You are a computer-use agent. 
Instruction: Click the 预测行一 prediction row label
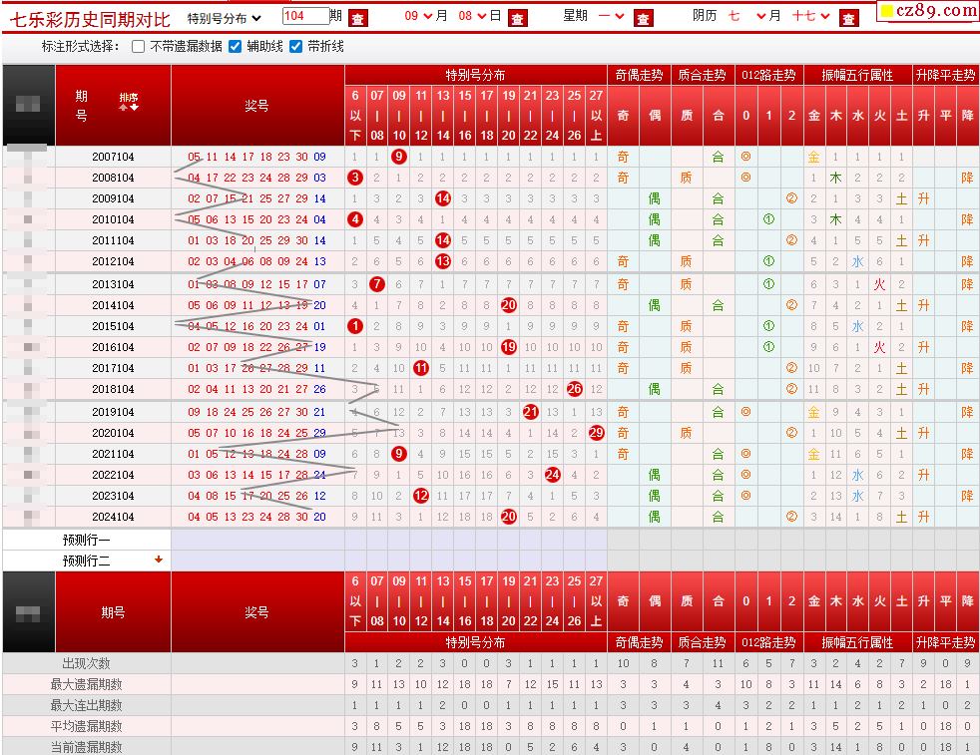click(86, 540)
